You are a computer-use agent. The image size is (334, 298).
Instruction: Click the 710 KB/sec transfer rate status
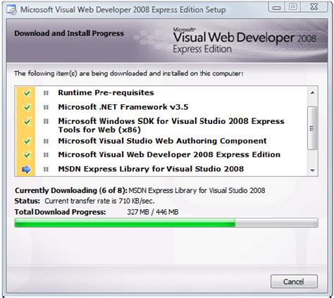tap(99, 201)
